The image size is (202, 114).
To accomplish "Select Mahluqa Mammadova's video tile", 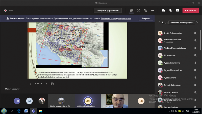I will tap(88, 101).
